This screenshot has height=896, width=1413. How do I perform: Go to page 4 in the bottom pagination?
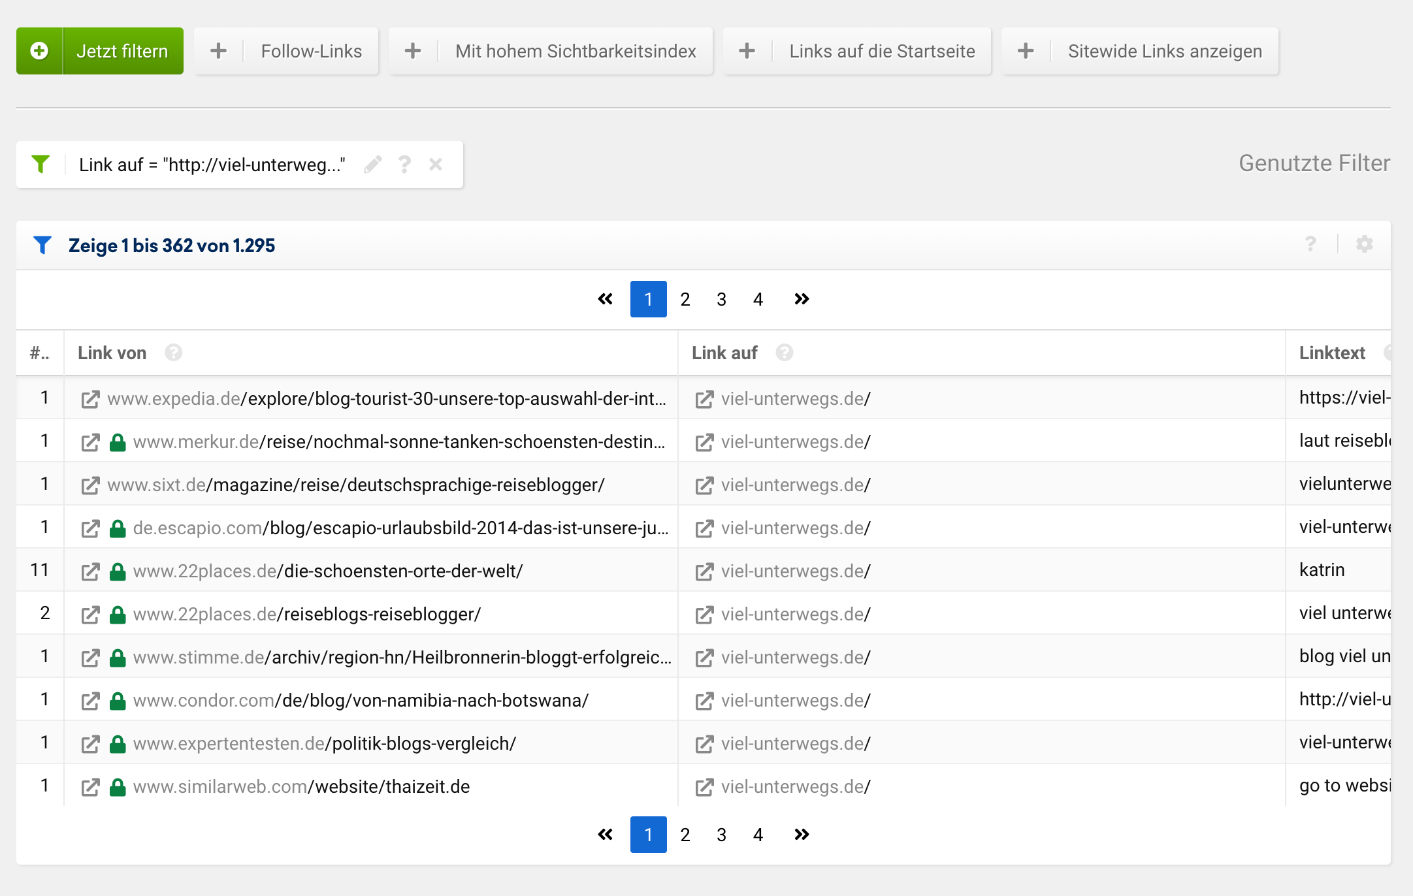click(x=758, y=835)
